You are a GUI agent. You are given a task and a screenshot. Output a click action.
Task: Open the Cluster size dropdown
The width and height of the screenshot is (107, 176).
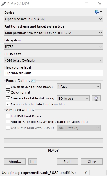pos(53,60)
